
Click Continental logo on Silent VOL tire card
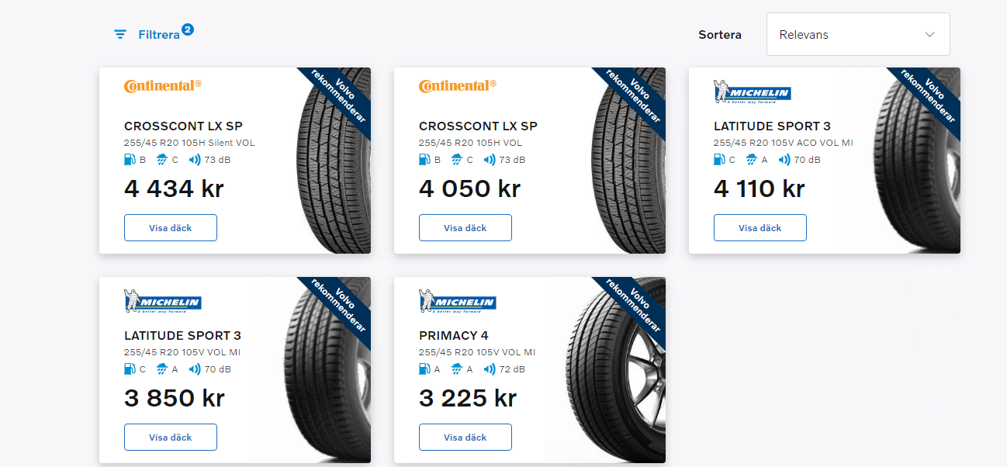click(x=163, y=86)
